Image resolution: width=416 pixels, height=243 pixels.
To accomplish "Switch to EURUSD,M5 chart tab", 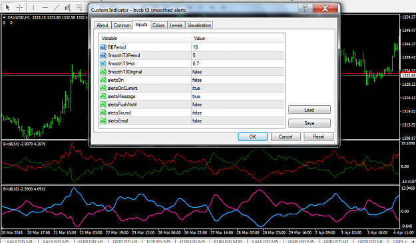I will pyautogui.click(x=192, y=241).
